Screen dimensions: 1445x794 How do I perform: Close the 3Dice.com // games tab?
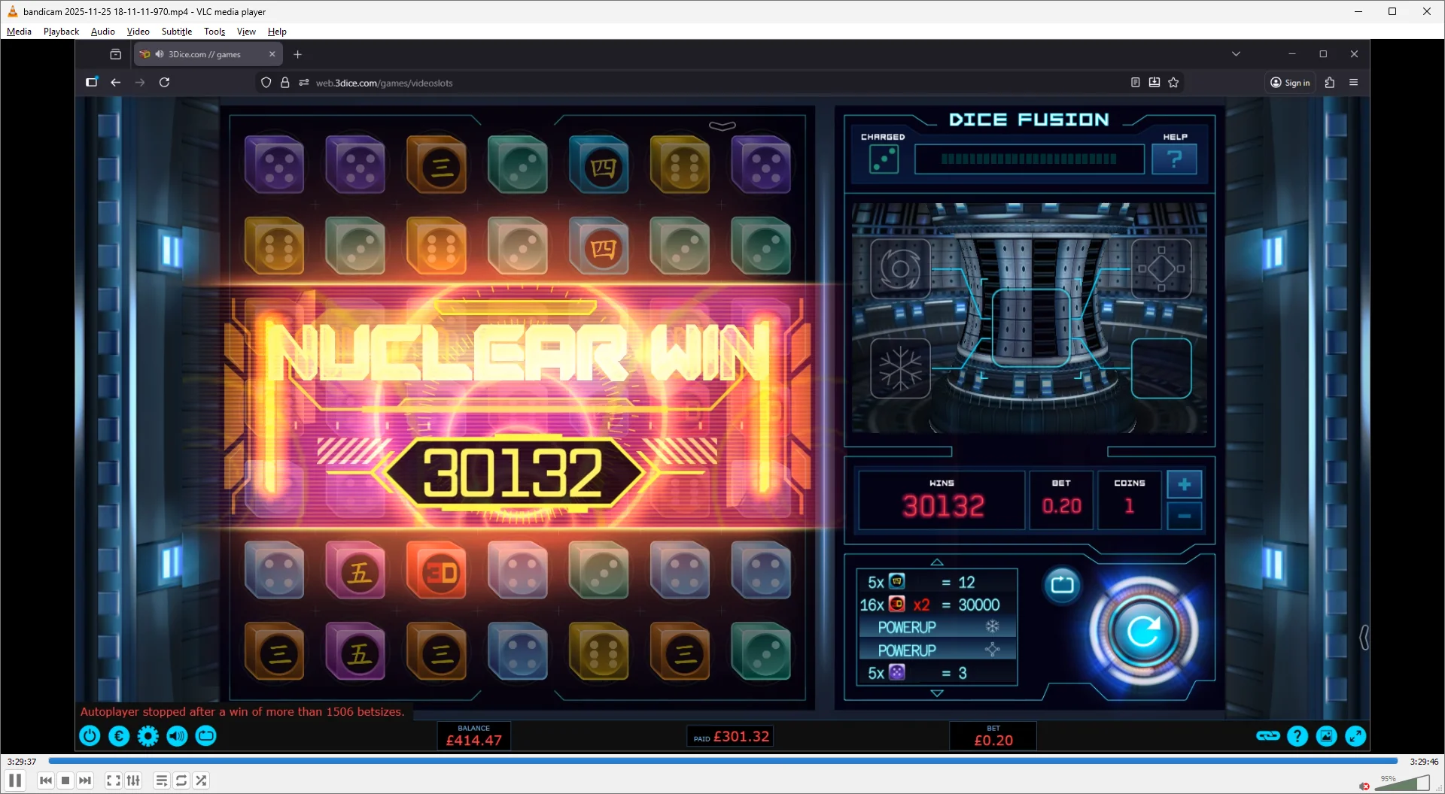coord(272,54)
